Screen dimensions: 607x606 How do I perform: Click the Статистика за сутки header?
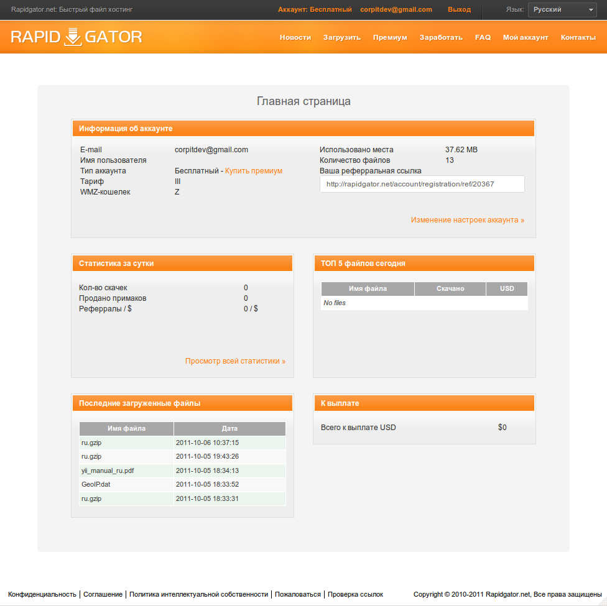182,264
